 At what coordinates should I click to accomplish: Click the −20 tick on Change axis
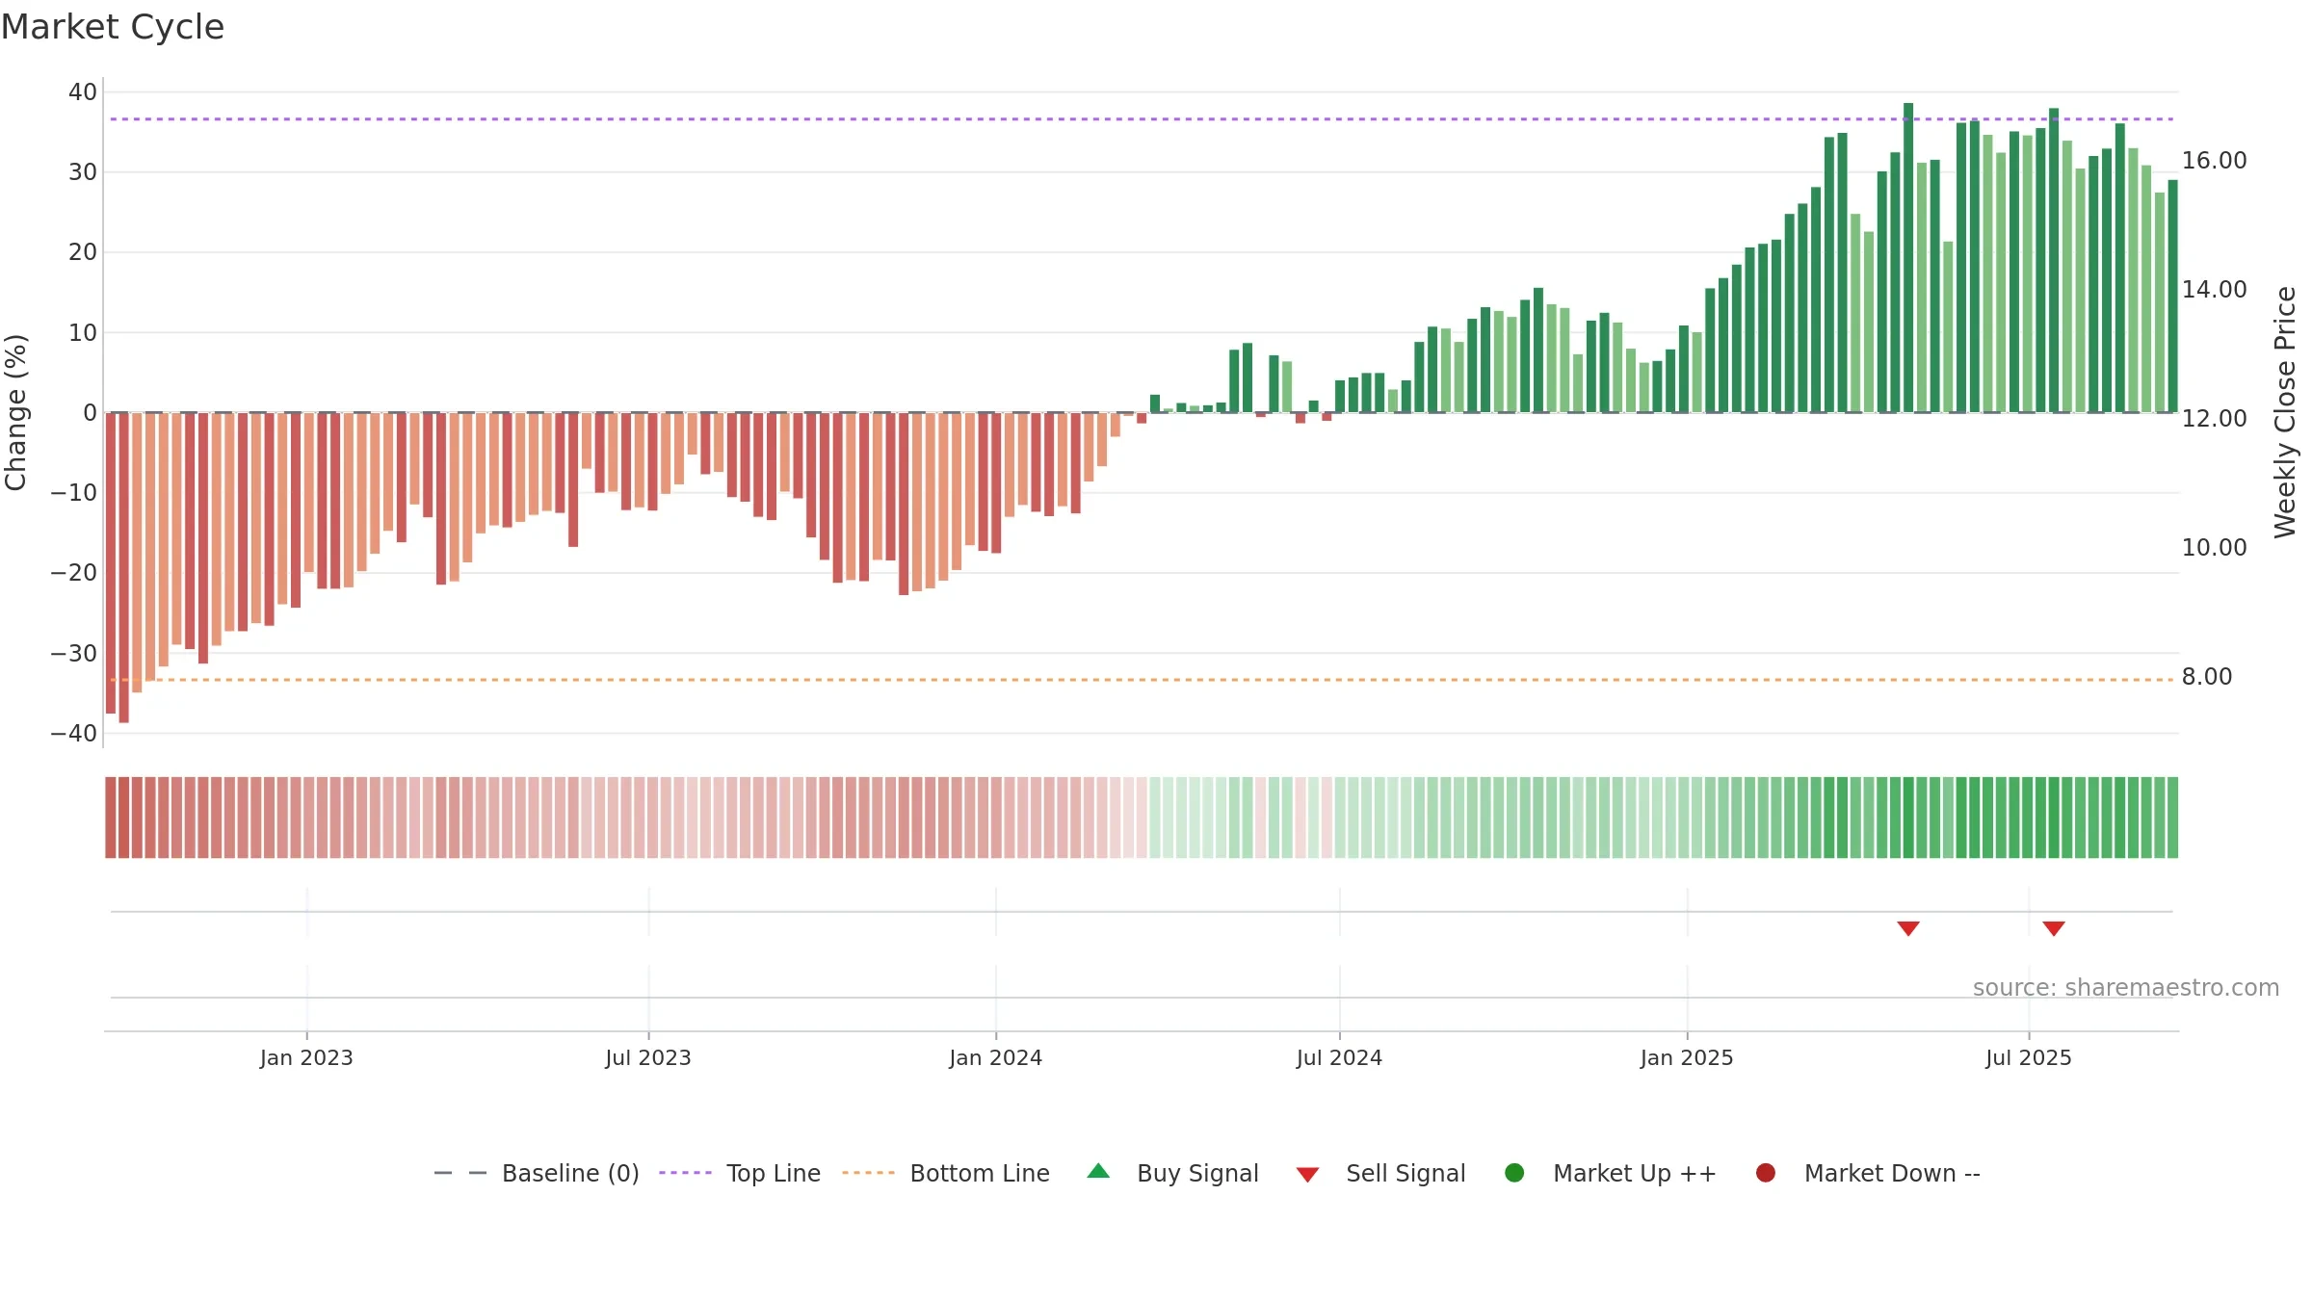click(74, 572)
